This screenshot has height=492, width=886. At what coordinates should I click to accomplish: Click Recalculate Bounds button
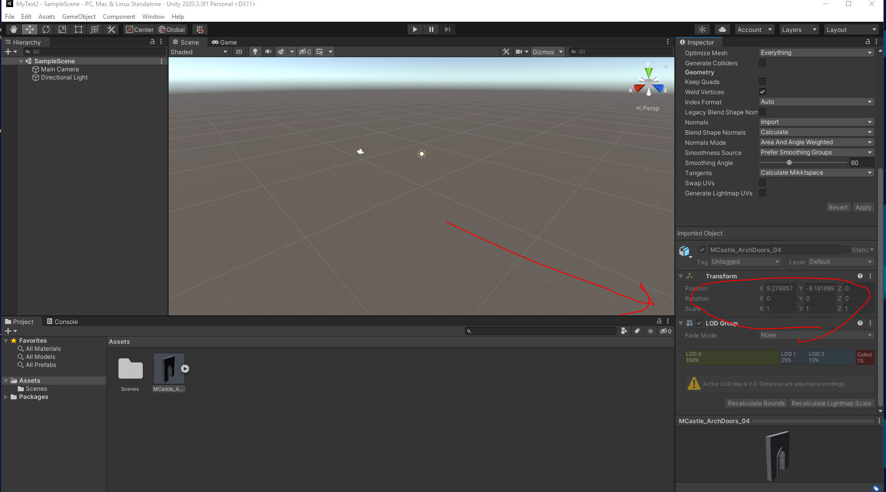tap(756, 403)
